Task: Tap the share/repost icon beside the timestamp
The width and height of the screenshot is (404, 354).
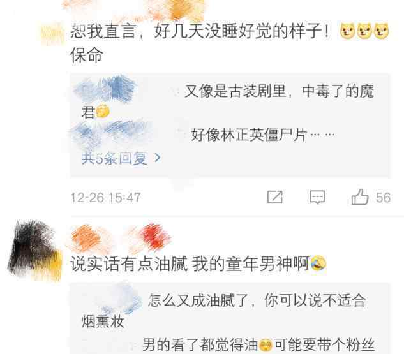Action: (274, 197)
